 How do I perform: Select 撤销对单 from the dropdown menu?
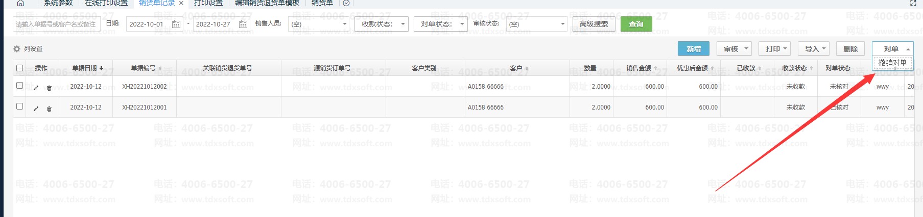pos(892,63)
